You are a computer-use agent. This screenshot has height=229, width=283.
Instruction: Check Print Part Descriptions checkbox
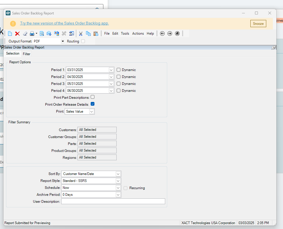click(93, 97)
